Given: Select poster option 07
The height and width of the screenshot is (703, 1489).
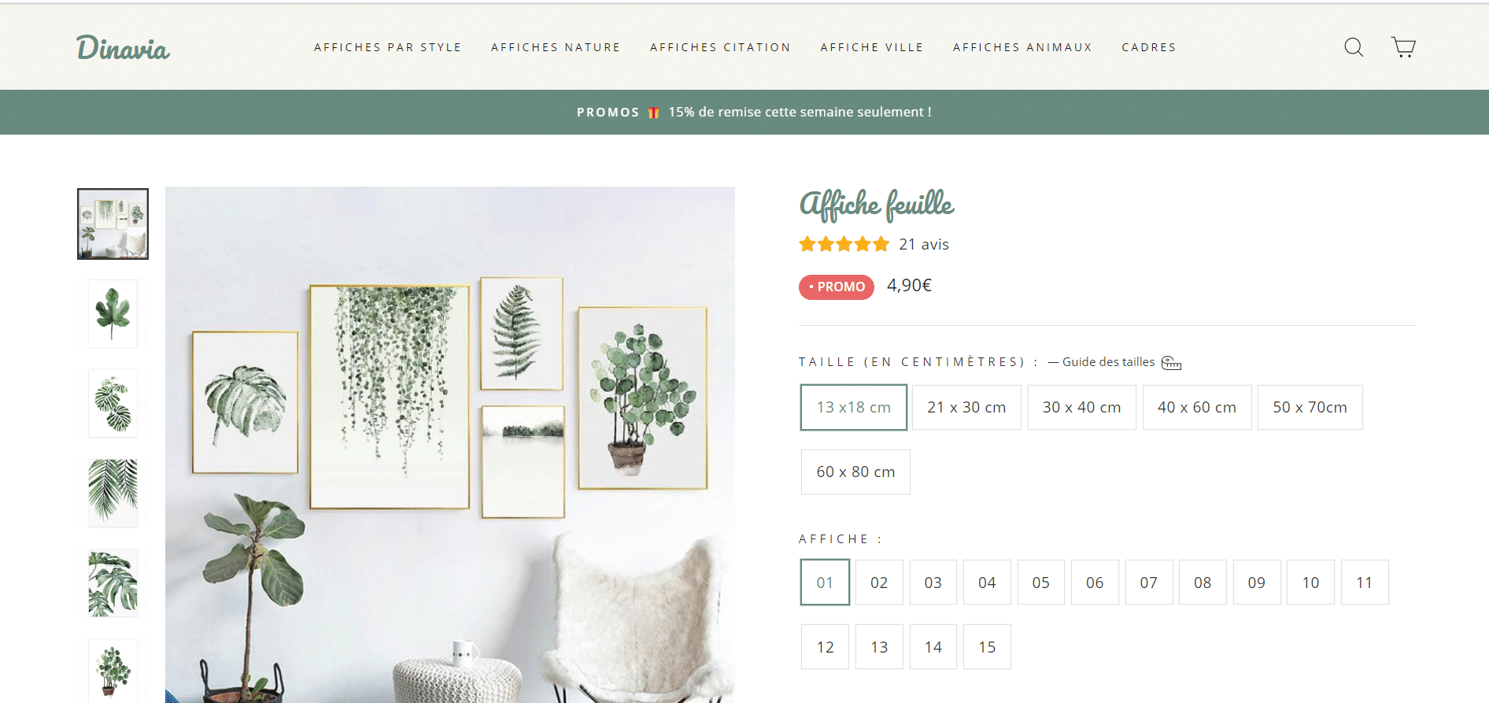Looking at the screenshot, I should coord(1149,583).
